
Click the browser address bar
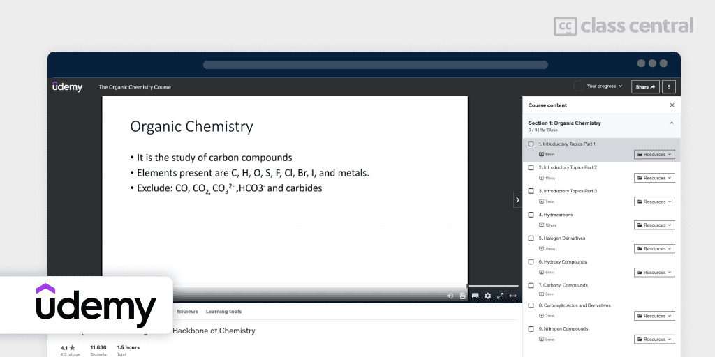(375, 65)
